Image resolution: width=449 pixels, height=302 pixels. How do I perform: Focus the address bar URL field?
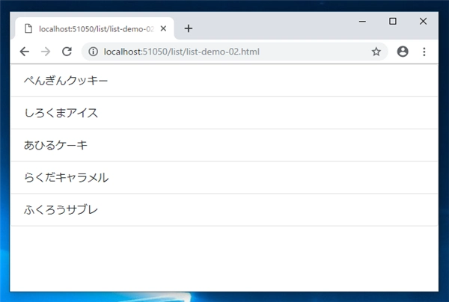click(235, 52)
